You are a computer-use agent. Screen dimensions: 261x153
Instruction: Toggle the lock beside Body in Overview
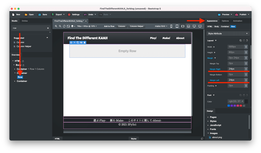pyautogui.click(x=23, y=65)
